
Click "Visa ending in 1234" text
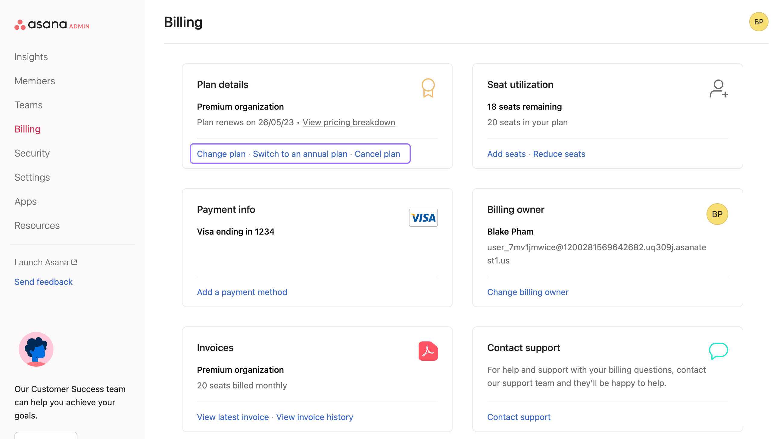[x=236, y=232]
